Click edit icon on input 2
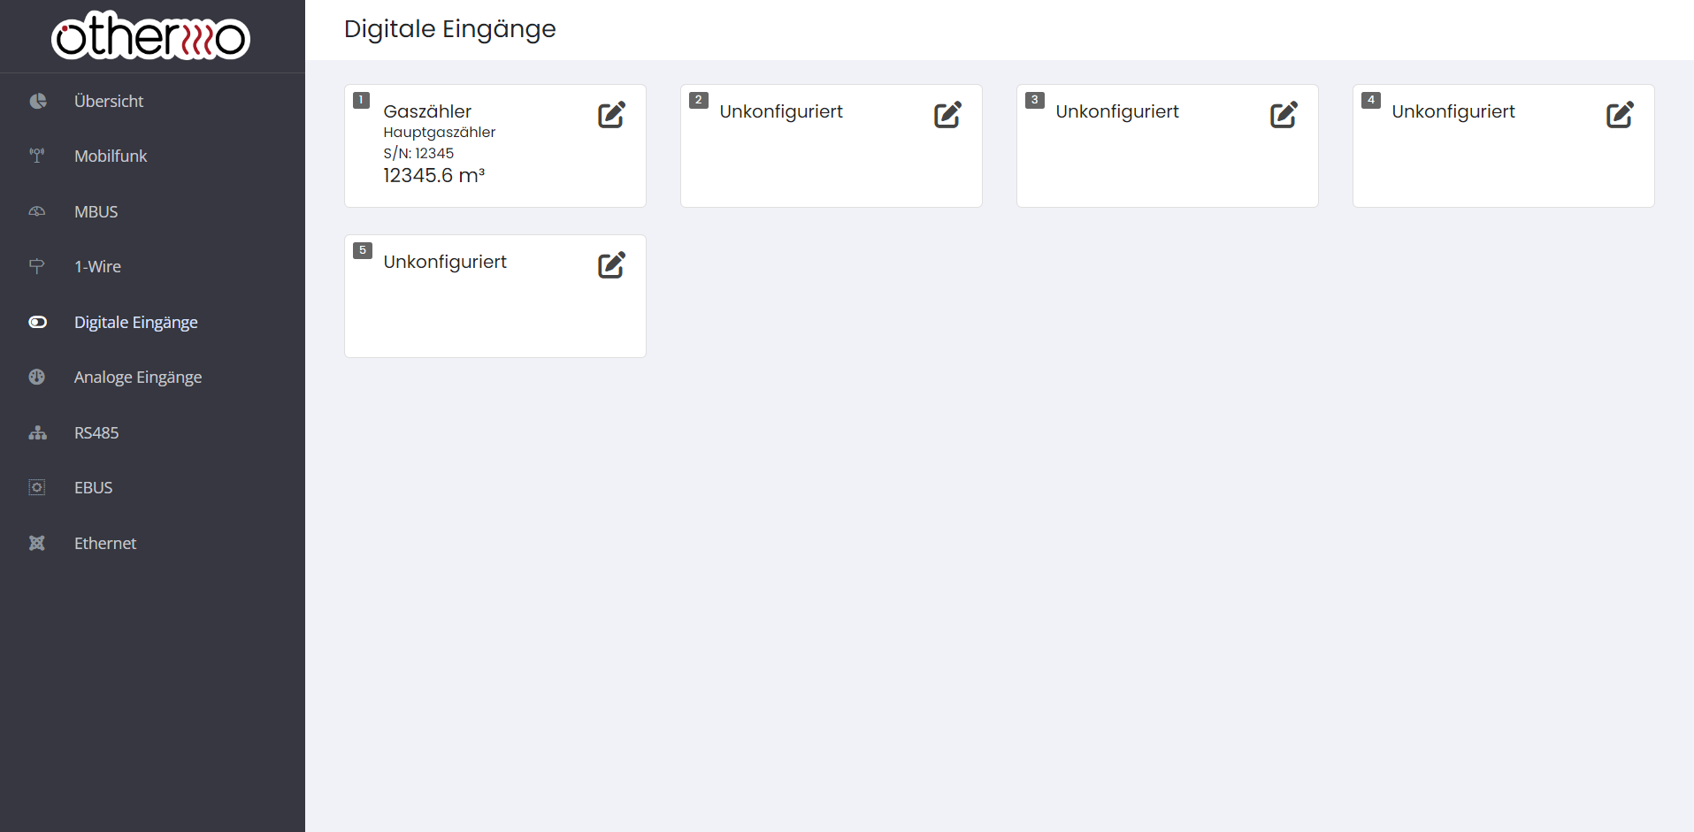The height and width of the screenshot is (832, 1694). click(947, 115)
